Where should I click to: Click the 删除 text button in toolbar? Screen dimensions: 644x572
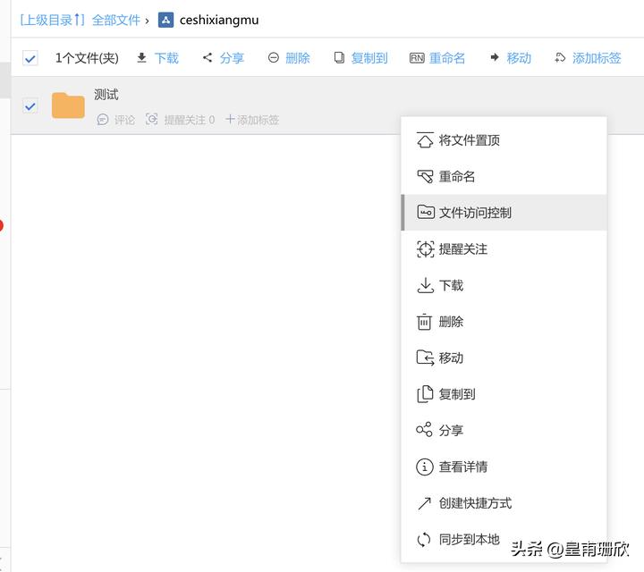(298, 58)
